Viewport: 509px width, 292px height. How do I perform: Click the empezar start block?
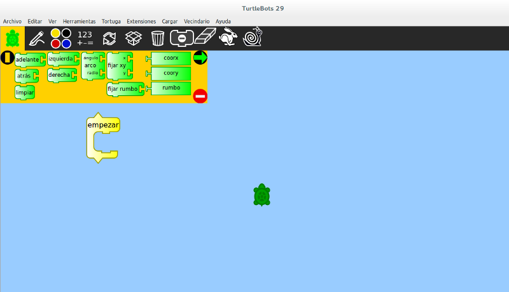(x=102, y=126)
